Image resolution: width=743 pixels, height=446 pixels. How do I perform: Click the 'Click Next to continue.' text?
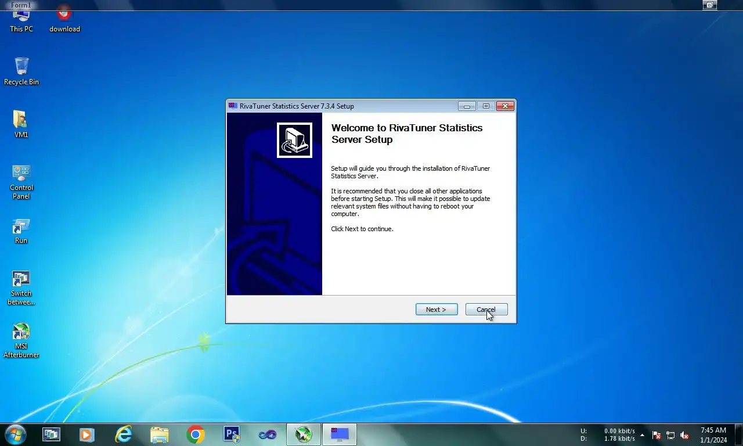coord(362,229)
